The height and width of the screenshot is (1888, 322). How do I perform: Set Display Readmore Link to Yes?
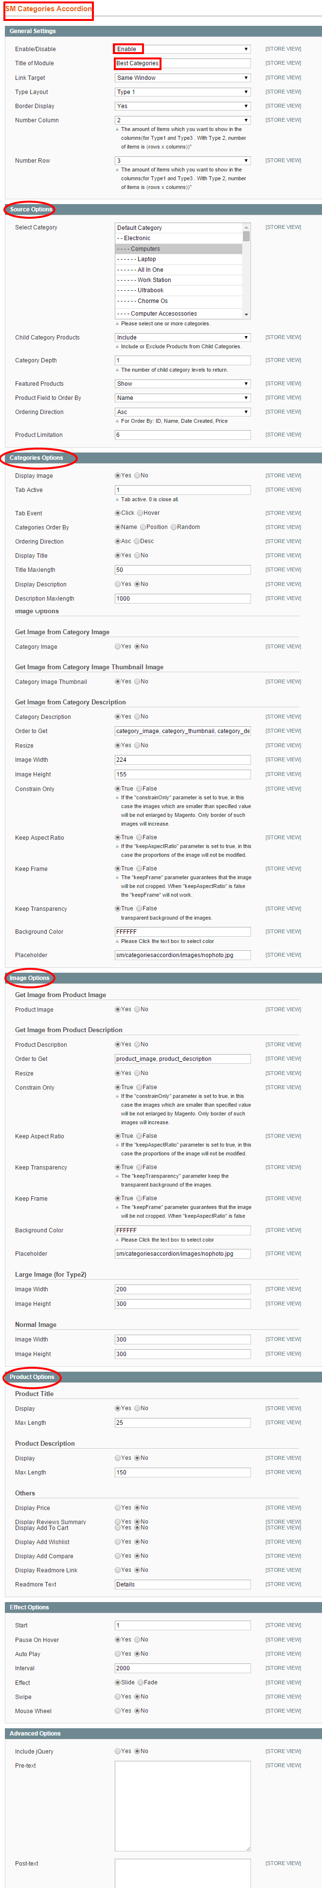click(x=118, y=1570)
